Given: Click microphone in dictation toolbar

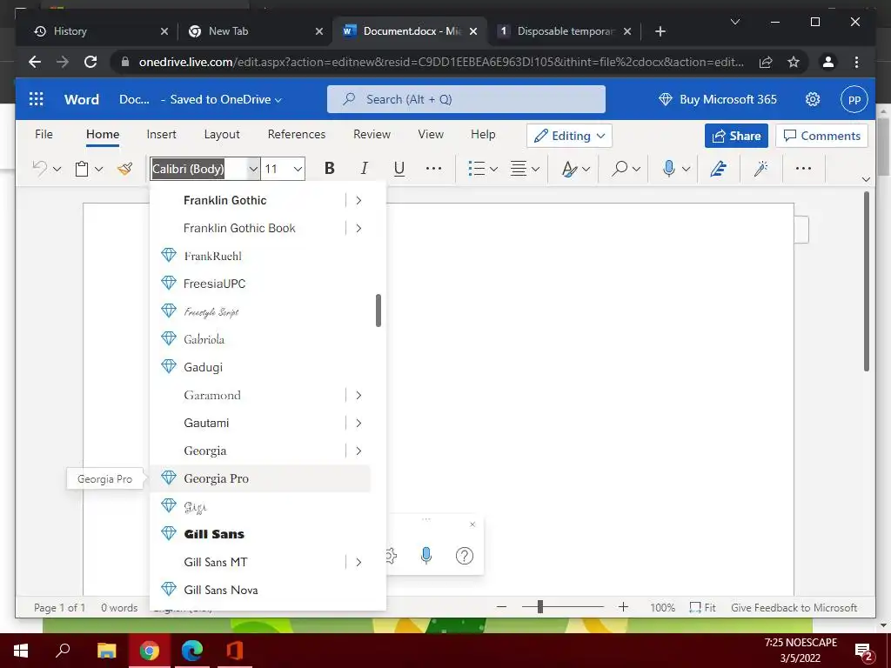Looking at the screenshot, I should 426,556.
